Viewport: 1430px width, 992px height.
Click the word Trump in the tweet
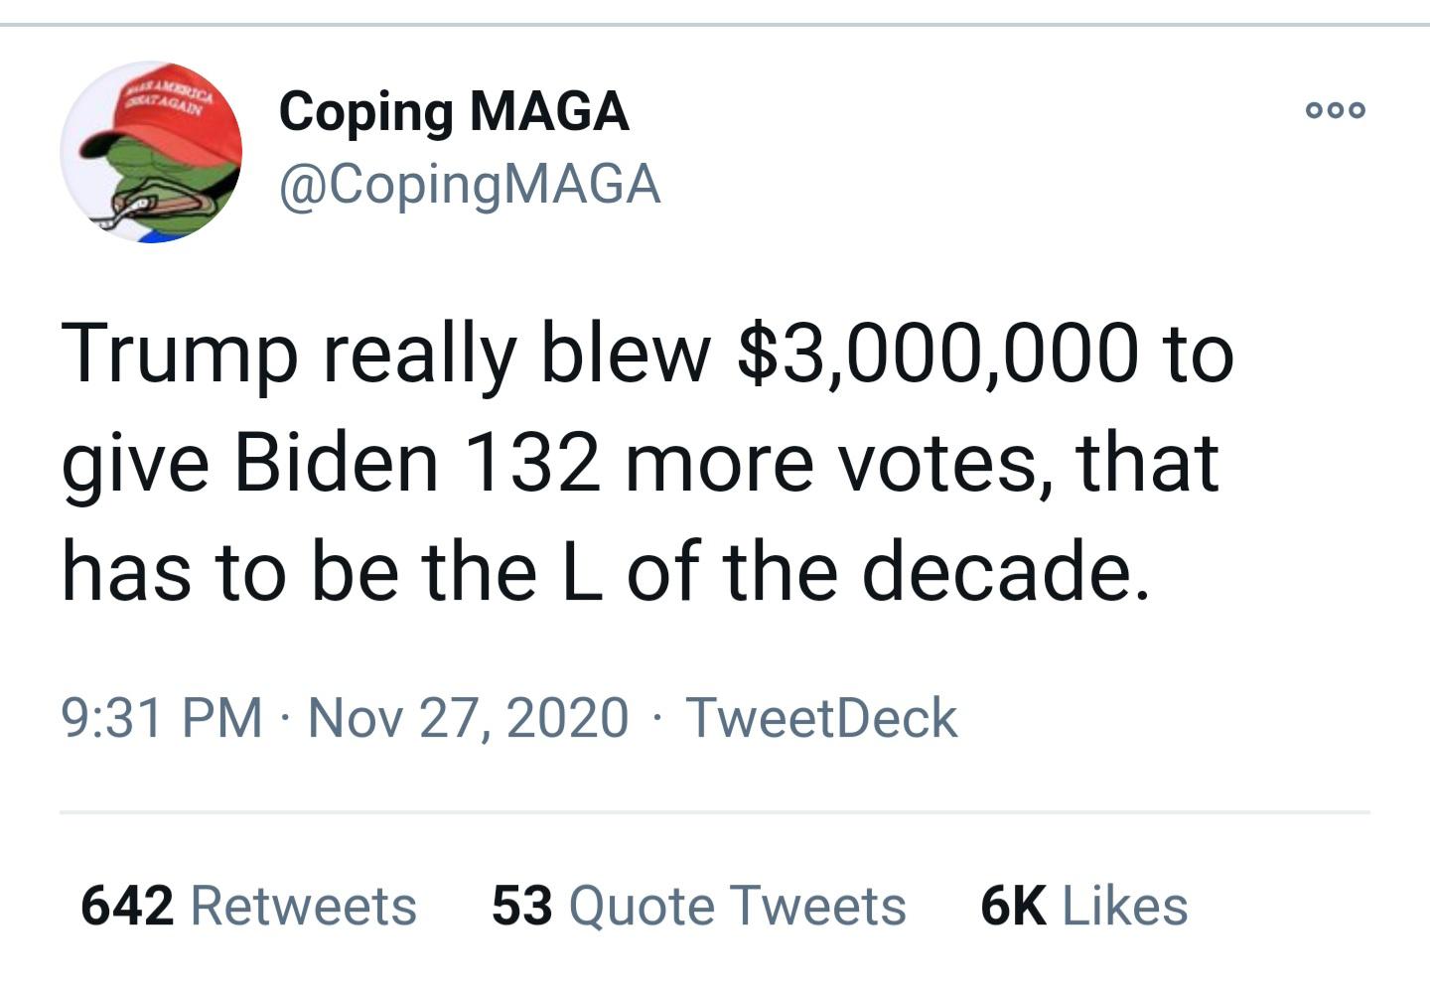180,354
